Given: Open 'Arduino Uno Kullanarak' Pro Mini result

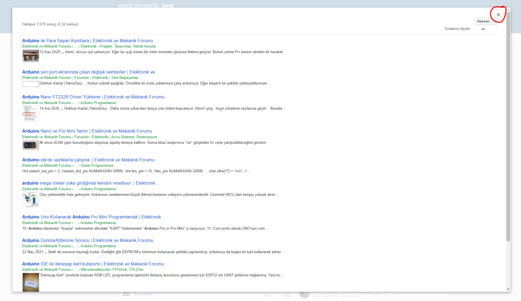Looking at the screenshot, I should (x=94, y=217).
